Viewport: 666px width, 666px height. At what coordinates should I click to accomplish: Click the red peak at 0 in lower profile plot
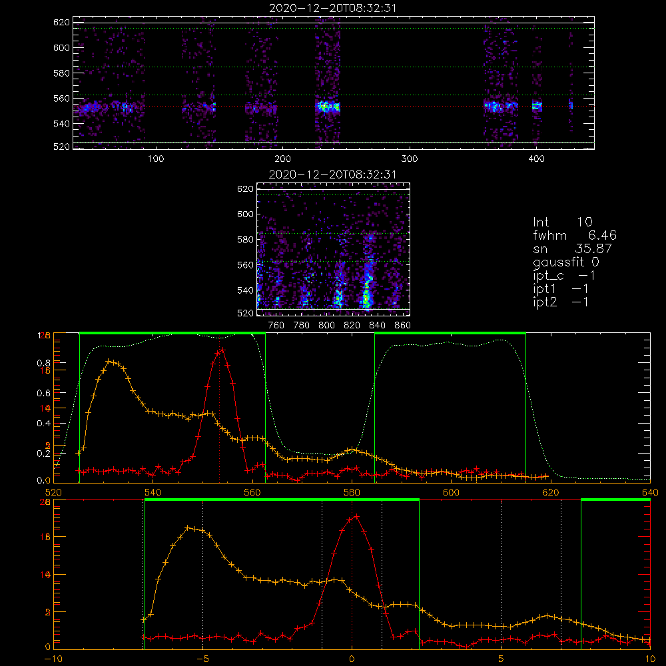pos(356,516)
